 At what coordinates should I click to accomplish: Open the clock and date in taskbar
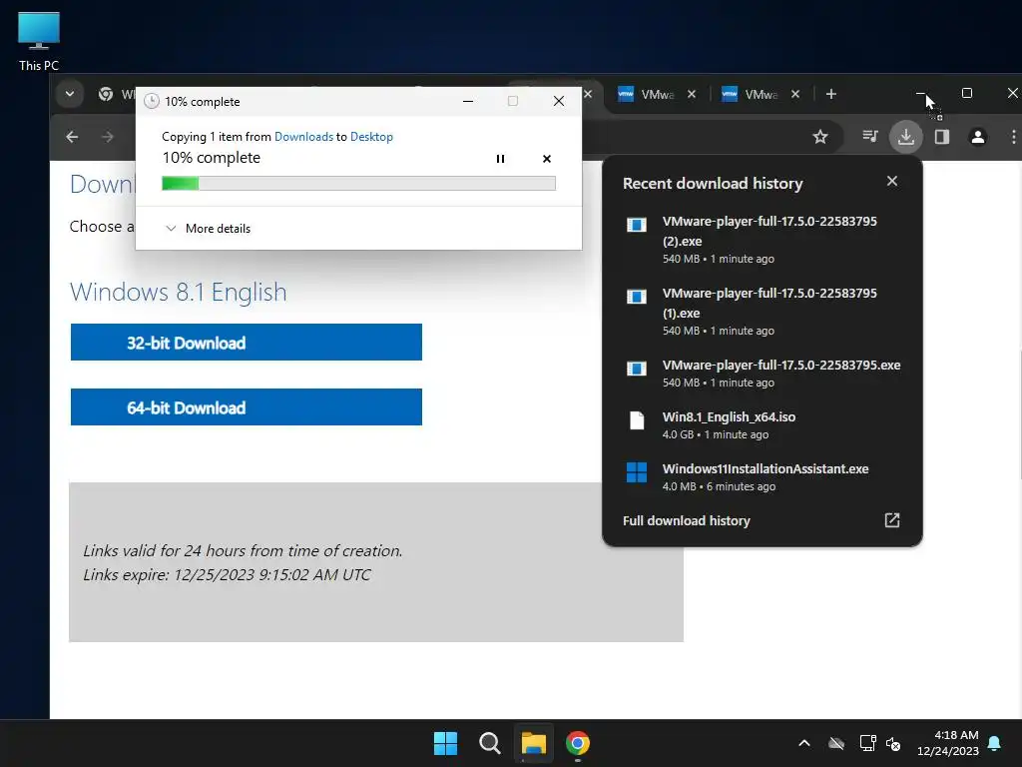[948, 743]
